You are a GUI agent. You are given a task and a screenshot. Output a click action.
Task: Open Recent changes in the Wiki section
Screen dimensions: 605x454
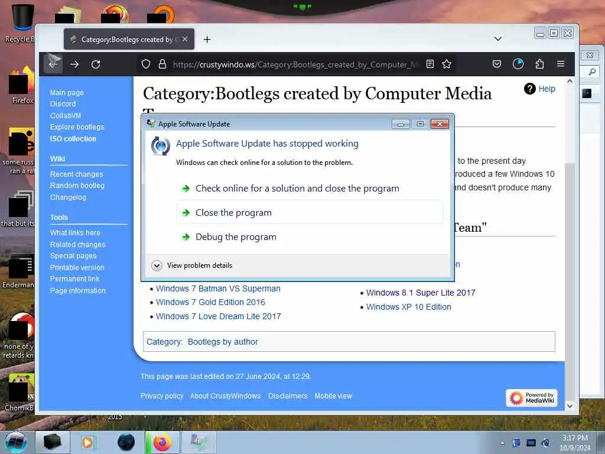76,174
